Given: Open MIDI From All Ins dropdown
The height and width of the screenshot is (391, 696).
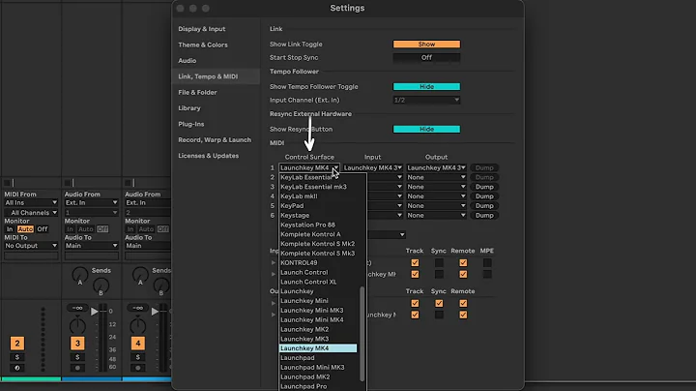Looking at the screenshot, I should [x=31, y=202].
